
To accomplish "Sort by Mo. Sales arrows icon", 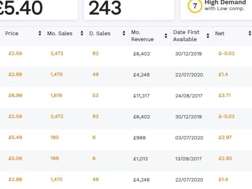I will click(82, 33).
